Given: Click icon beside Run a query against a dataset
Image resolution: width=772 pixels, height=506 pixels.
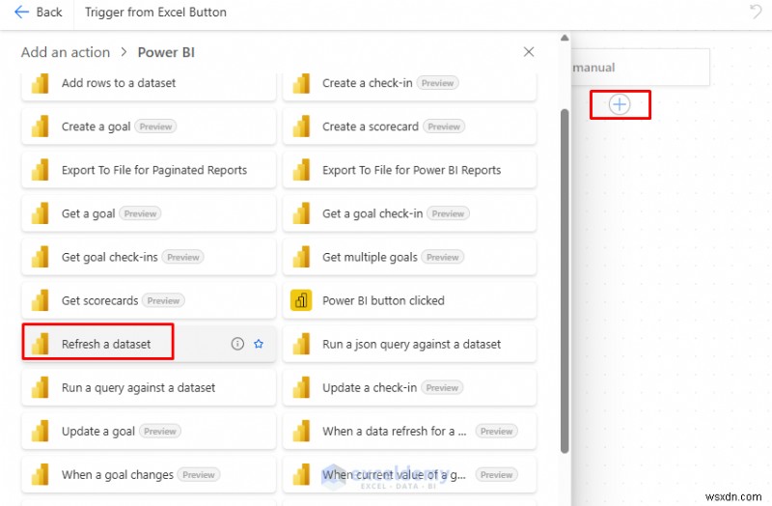Looking at the screenshot, I should point(41,388).
